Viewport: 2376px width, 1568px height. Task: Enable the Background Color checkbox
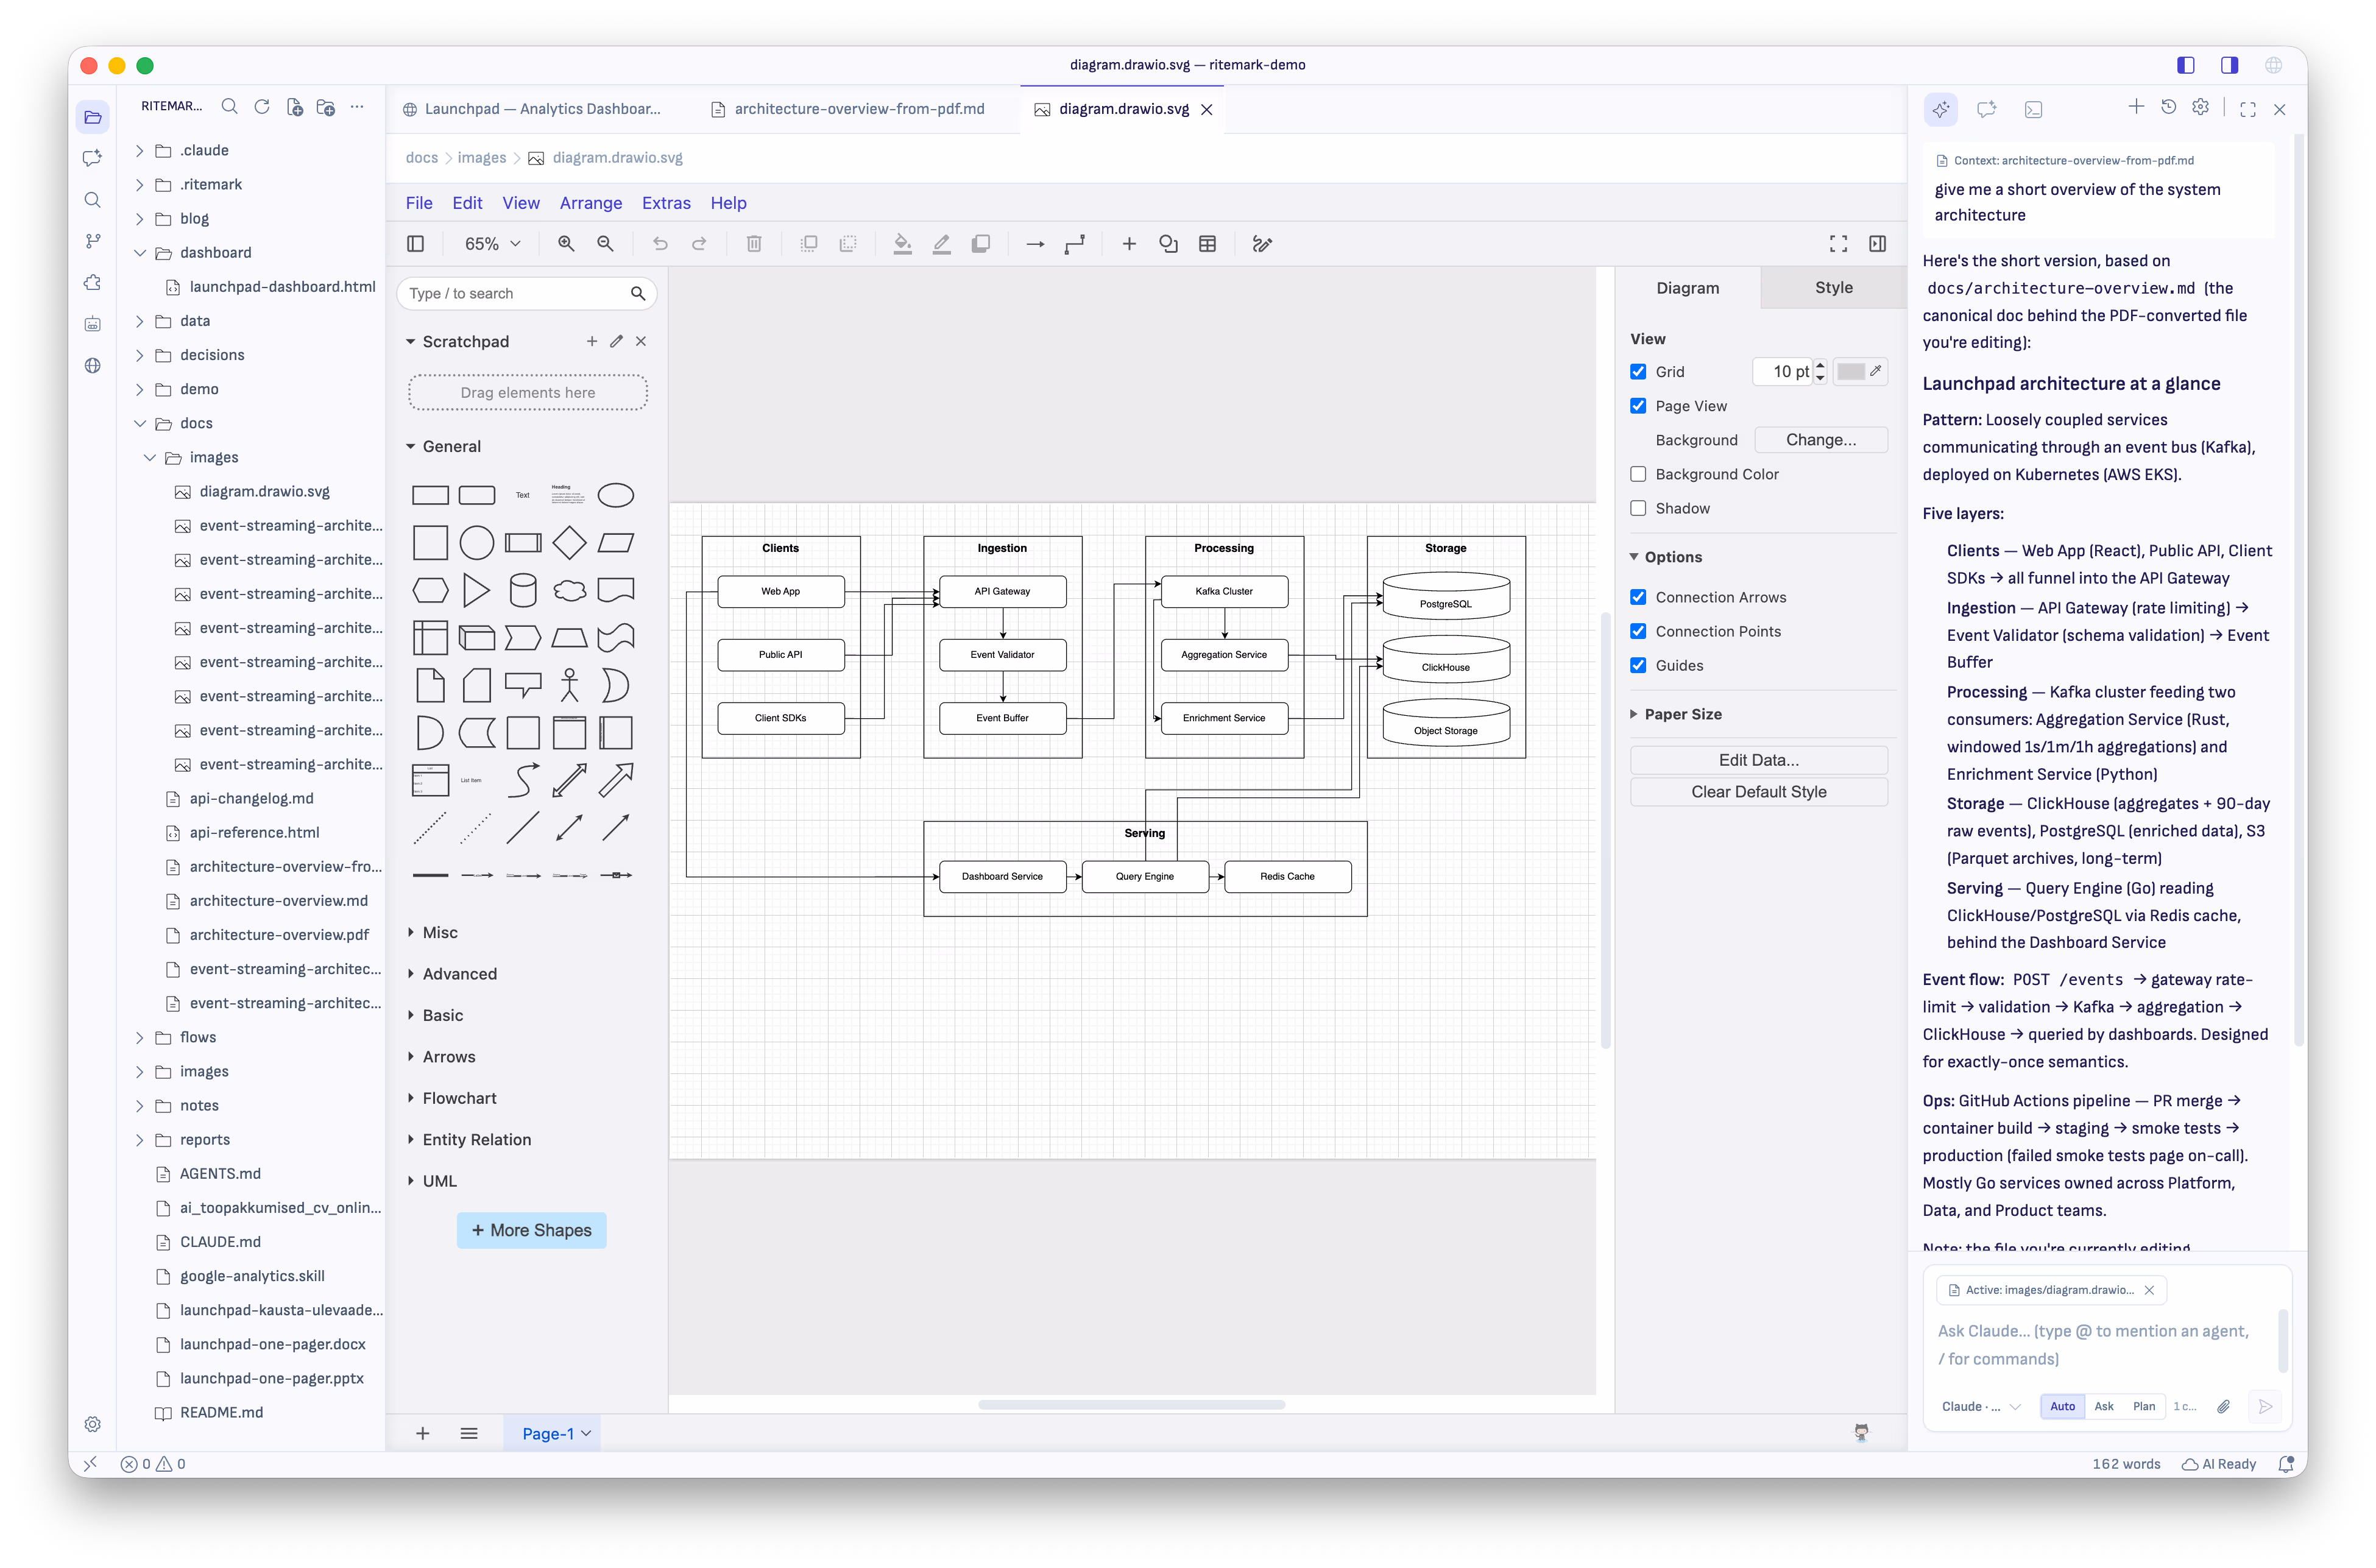pos(1638,474)
